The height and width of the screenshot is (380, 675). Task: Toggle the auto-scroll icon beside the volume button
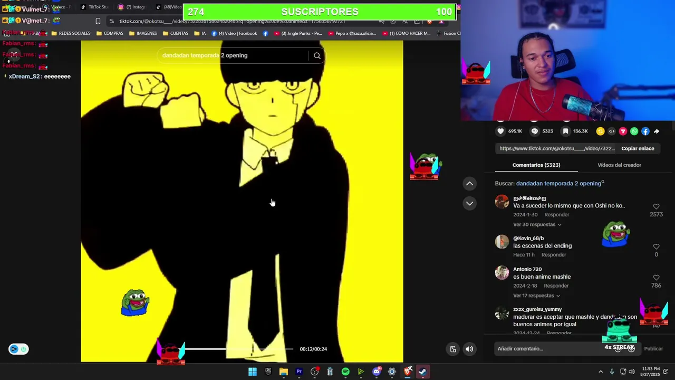pyautogui.click(x=453, y=349)
